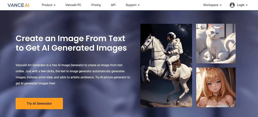258x117 pixels.
Task: Open the API page
Action: pos(113,5)
